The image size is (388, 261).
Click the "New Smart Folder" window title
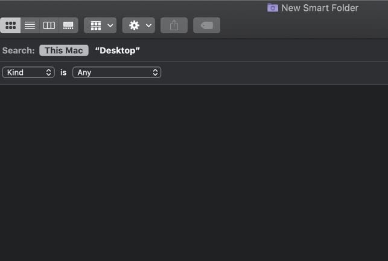[x=320, y=8]
